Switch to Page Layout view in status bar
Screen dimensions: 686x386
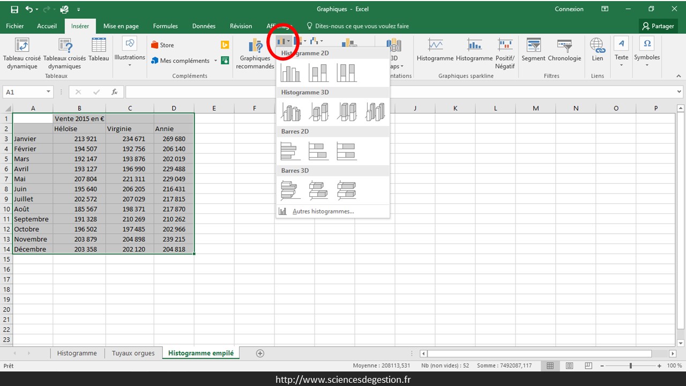[569, 366]
